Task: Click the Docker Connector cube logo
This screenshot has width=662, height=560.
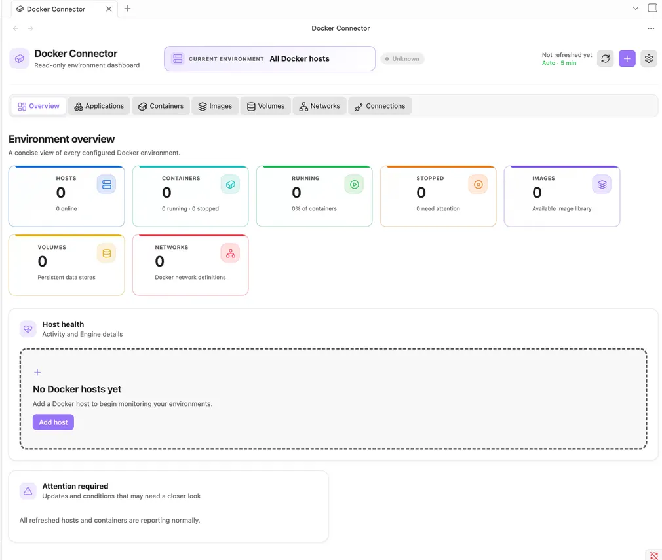Action: [20, 59]
